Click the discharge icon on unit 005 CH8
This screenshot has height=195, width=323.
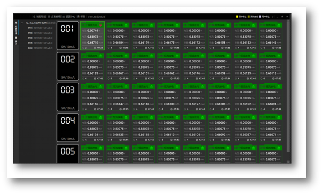point(279,148)
